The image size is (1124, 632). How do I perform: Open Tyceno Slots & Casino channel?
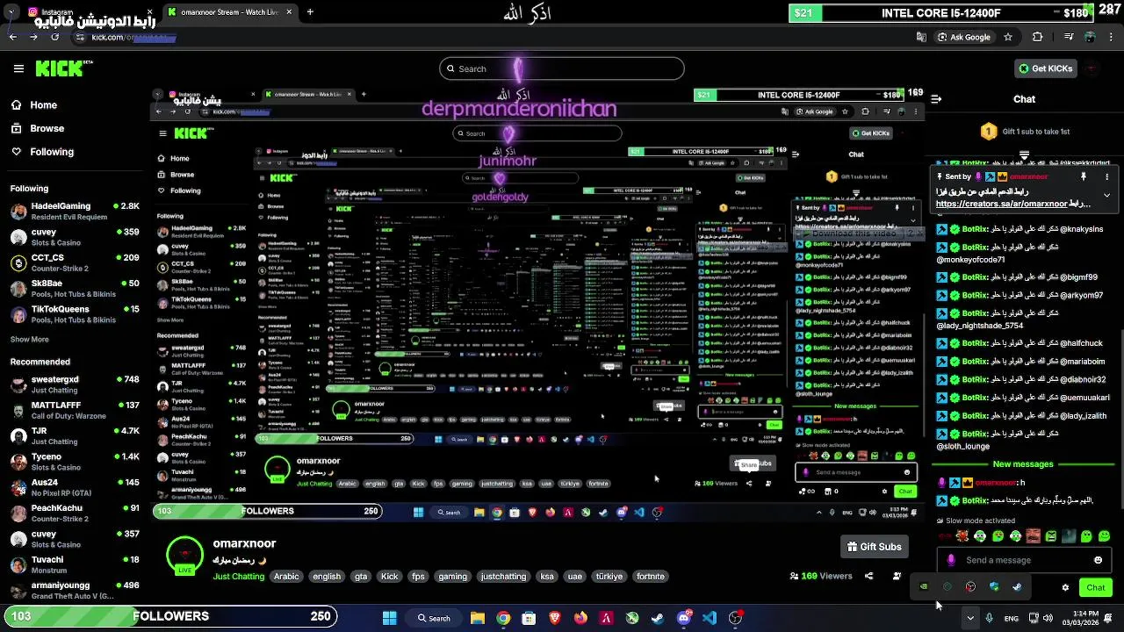tap(75, 462)
